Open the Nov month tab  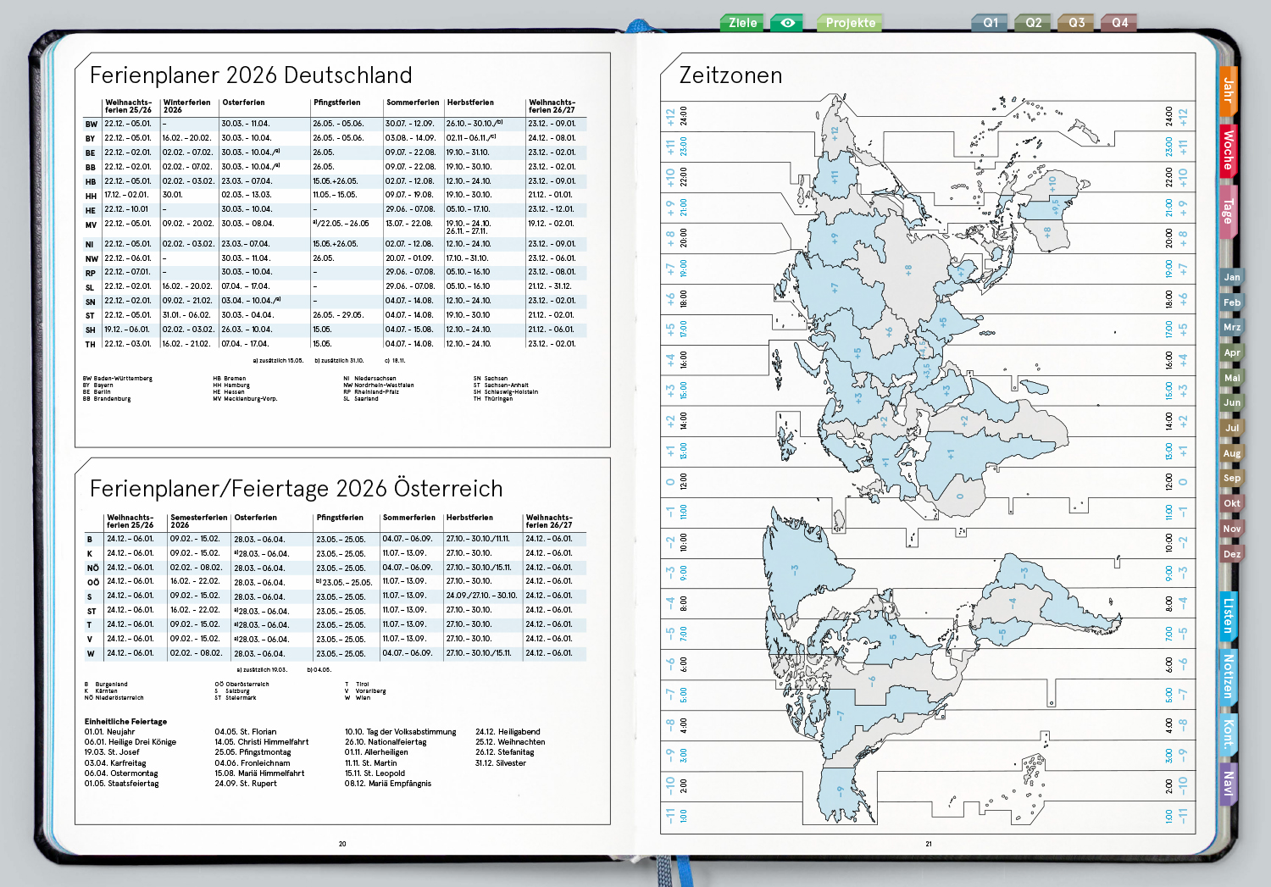(1231, 529)
